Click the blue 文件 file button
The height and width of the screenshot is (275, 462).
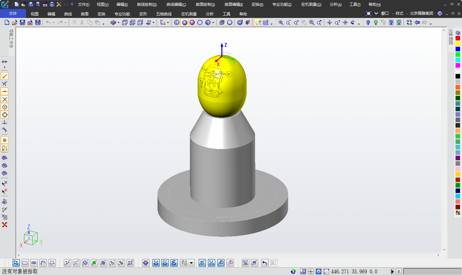coord(13,13)
